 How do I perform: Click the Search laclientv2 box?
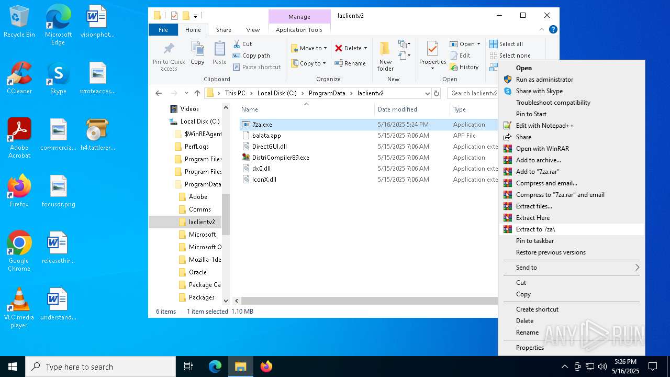click(474, 93)
